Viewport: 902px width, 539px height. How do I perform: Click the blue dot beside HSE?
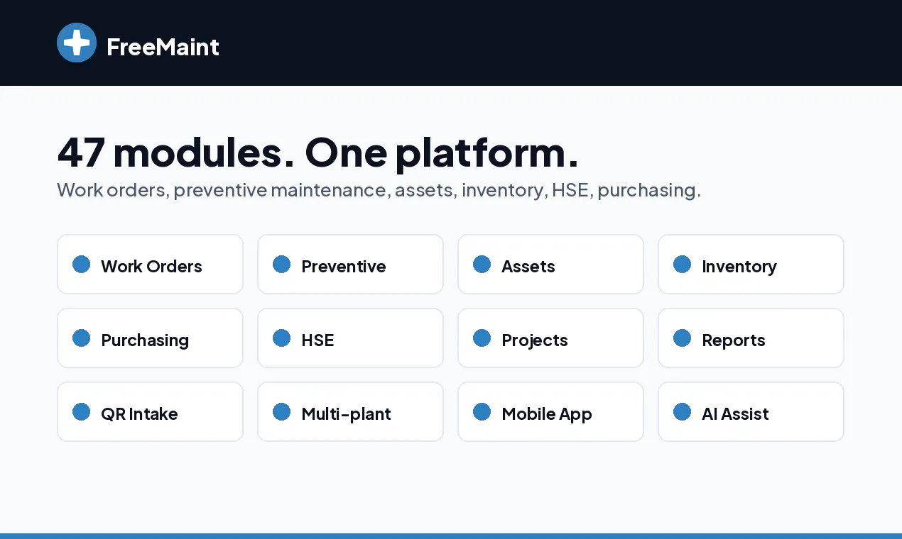tap(282, 338)
